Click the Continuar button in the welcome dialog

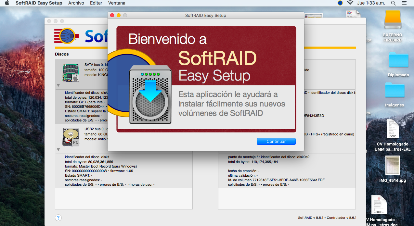click(276, 141)
